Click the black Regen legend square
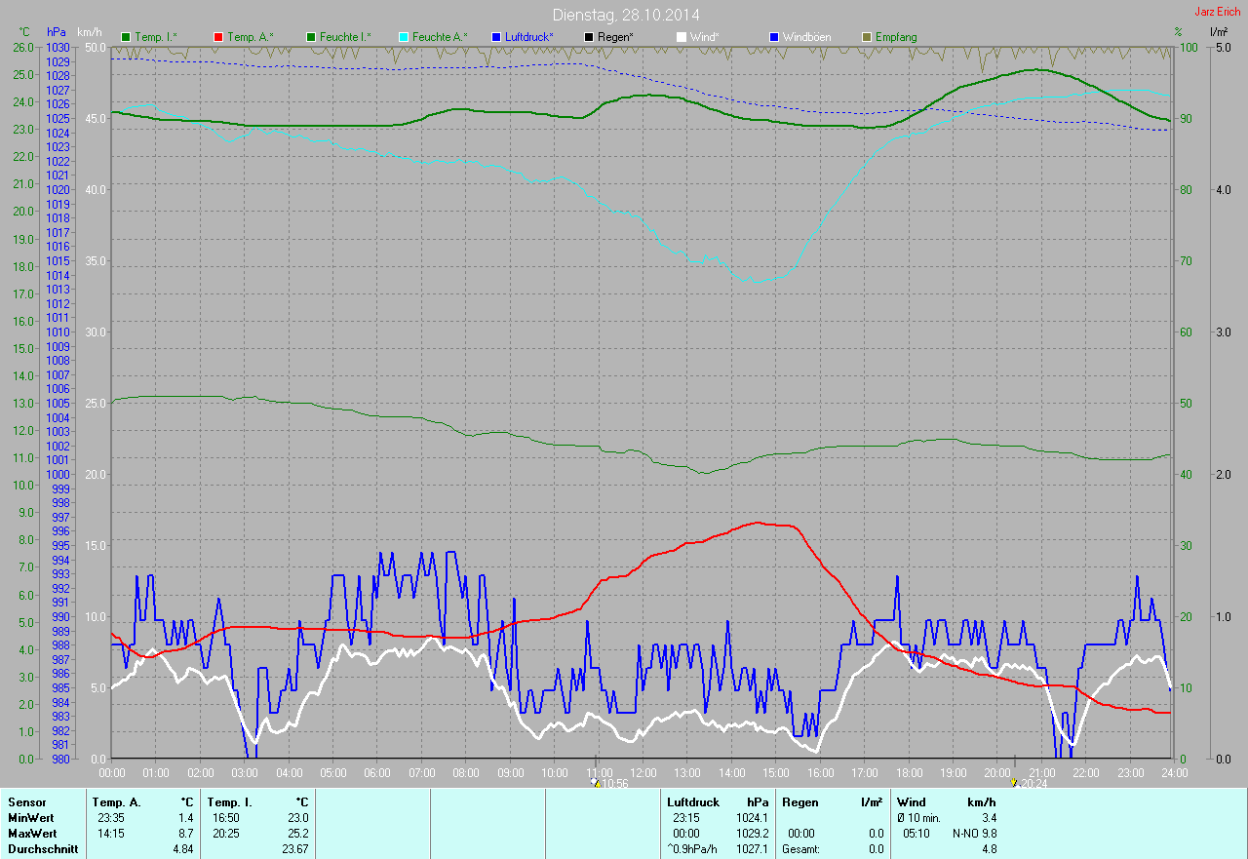The image size is (1248, 859). point(589,37)
